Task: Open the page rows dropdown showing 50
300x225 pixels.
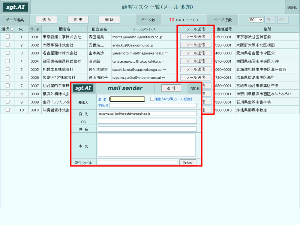Action: [x=256, y=20]
